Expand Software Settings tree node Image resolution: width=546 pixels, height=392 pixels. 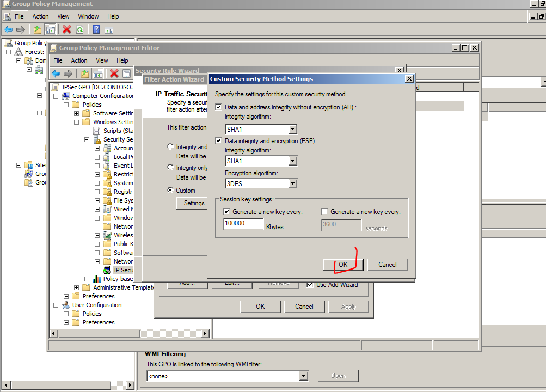point(76,113)
